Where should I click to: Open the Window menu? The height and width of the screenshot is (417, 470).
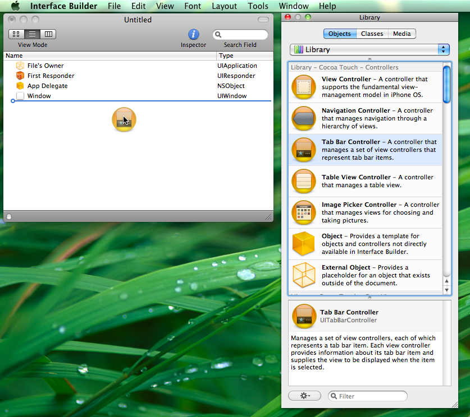click(294, 6)
